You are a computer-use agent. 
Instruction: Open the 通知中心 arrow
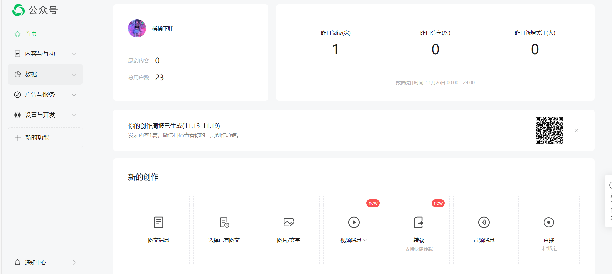tap(74, 262)
